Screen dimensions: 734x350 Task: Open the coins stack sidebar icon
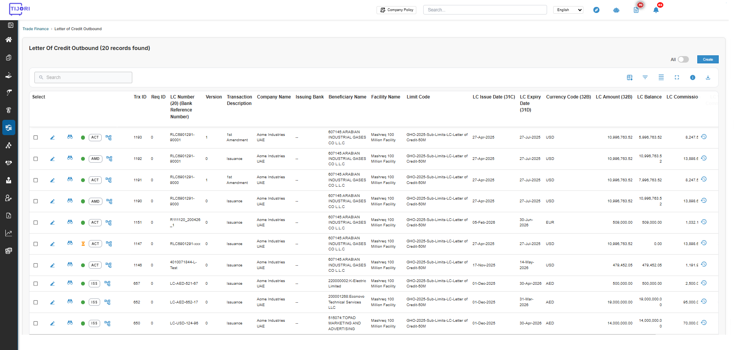pos(8,251)
